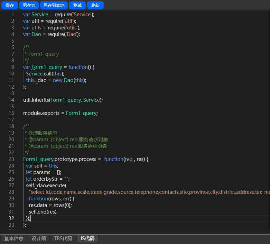Click the self.end(res) statement
Screen dimensions: 270x244
click(43, 212)
